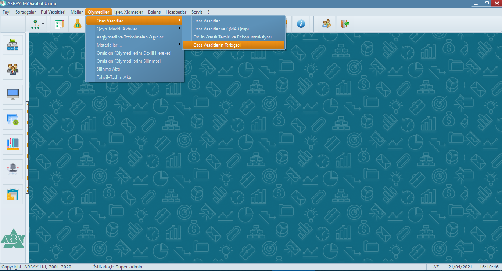Expand the hierarchy toolbar dropdown arrow
This screenshot has width=502, height=271.
tap(44, 24)
